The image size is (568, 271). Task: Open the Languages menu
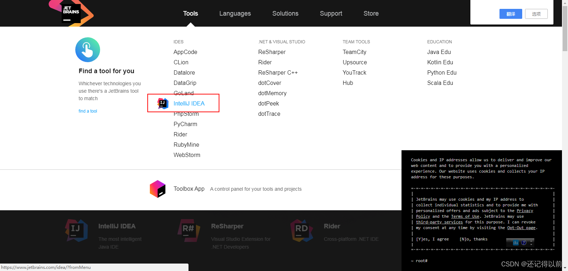(x=235, y=13)
